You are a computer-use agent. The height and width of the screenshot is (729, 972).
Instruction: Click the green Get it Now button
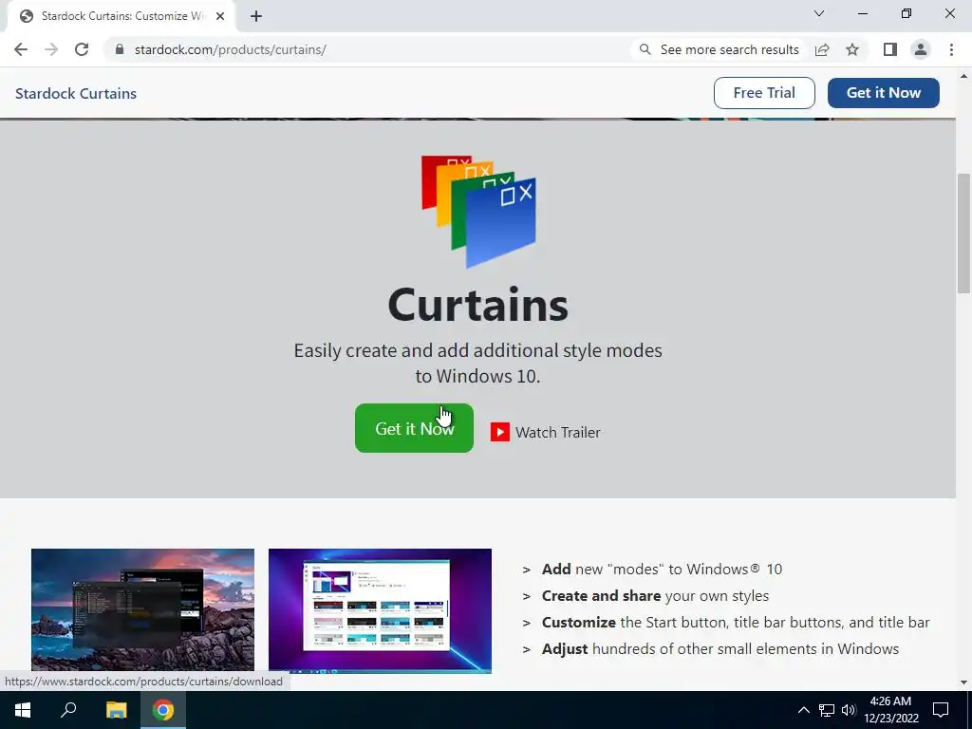tap(414, 428)
